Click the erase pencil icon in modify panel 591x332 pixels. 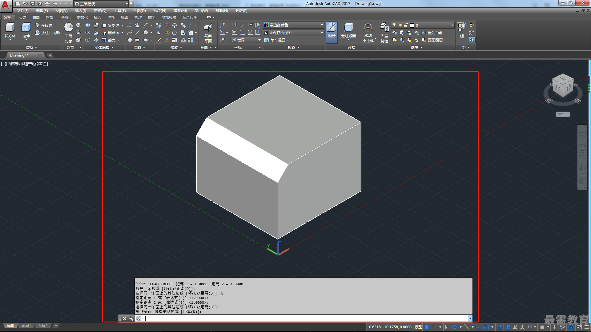tap(159, 40)
